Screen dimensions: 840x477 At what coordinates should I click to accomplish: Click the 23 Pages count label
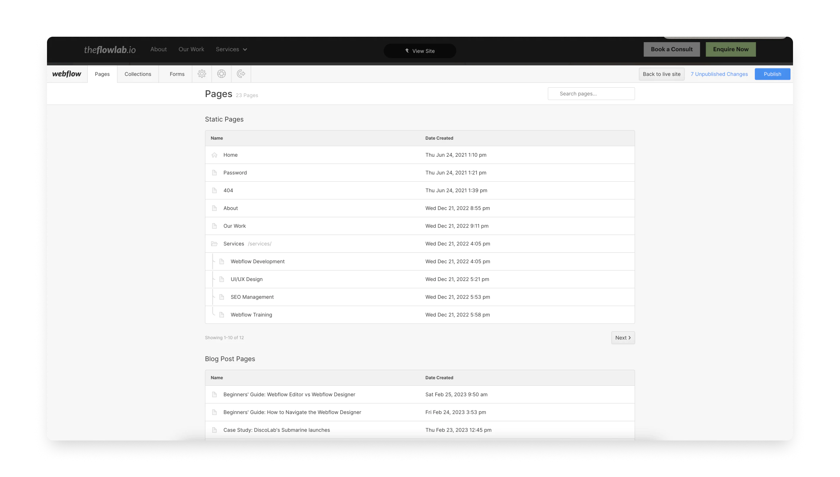click(x=247, y=95)
